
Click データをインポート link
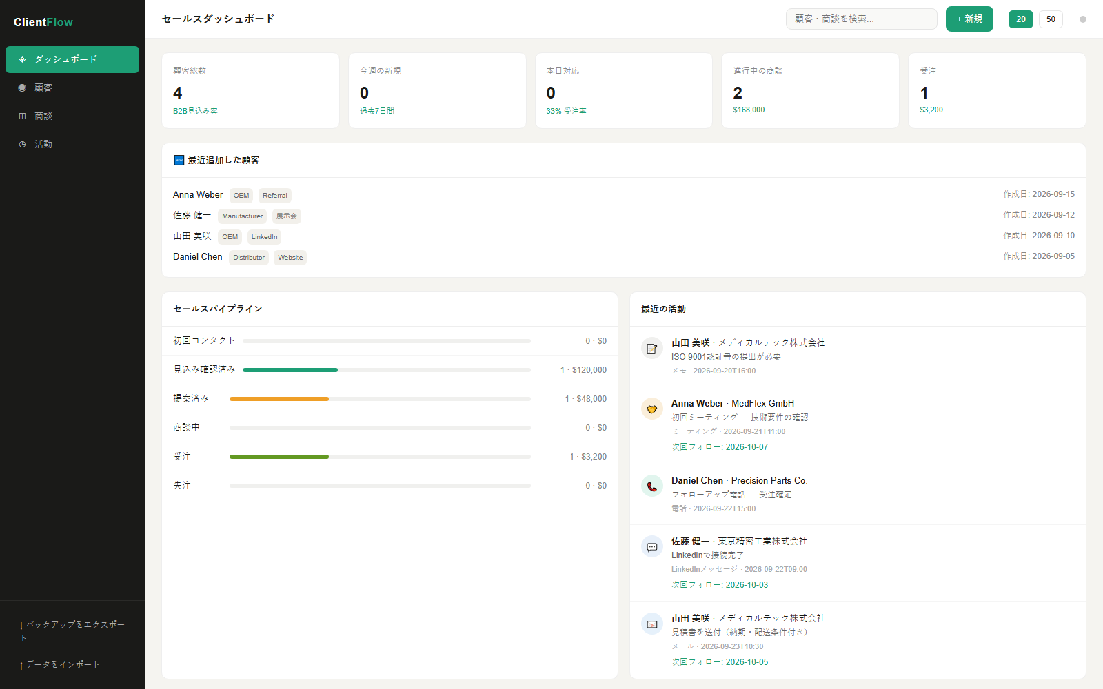pos(59,664)
